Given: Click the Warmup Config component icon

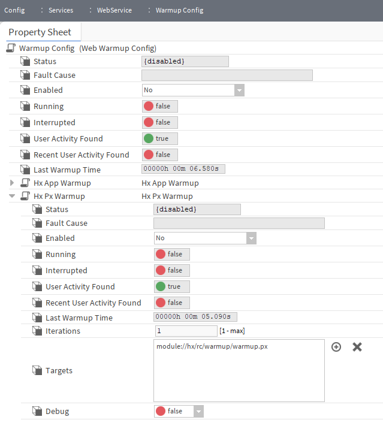Looking at the screenshot, I should pyautogui.click(x=11, y=48).
